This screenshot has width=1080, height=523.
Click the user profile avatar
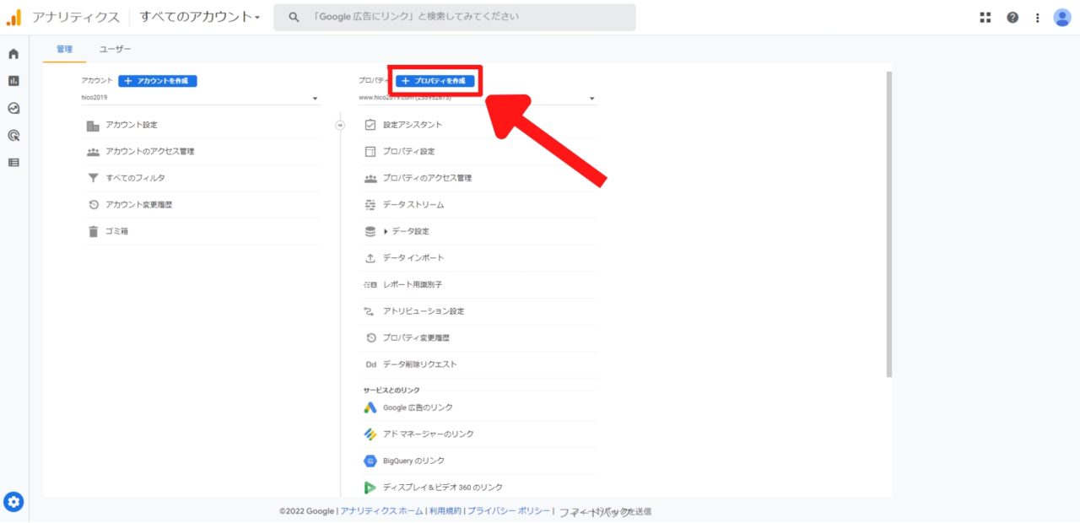(x=1061, y=17)
